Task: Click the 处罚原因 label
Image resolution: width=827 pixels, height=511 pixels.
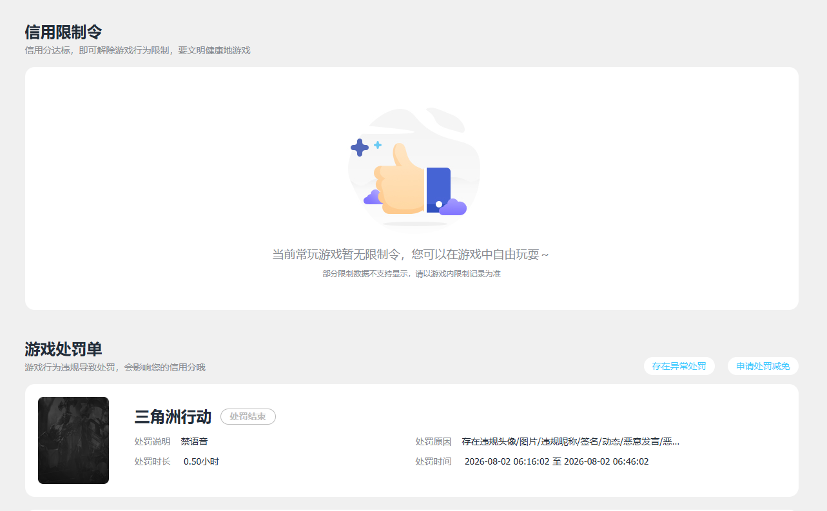Action: [433, 441]
